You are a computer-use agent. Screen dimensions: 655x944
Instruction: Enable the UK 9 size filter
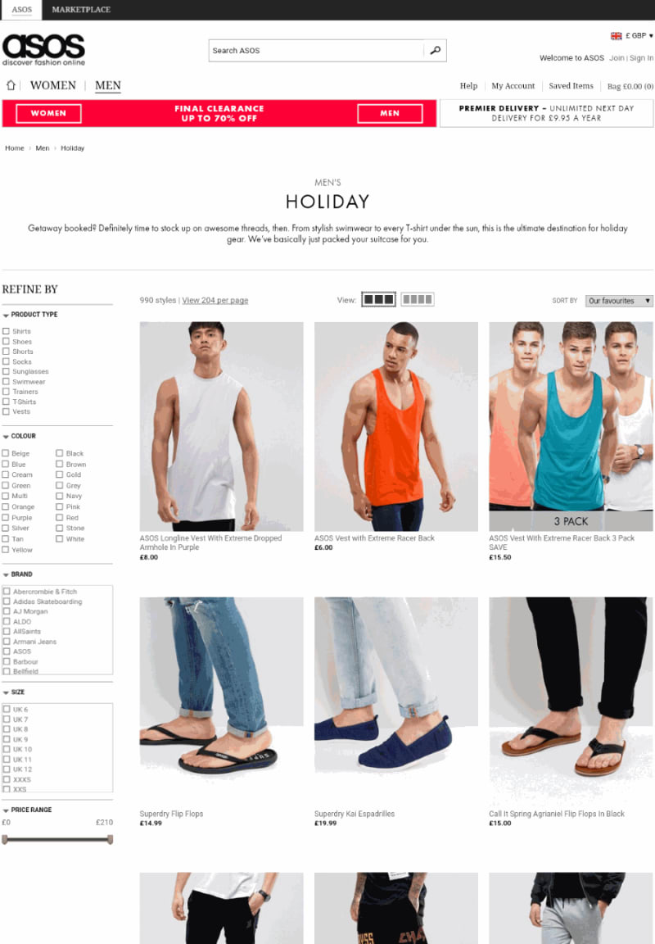pos(7,739)
